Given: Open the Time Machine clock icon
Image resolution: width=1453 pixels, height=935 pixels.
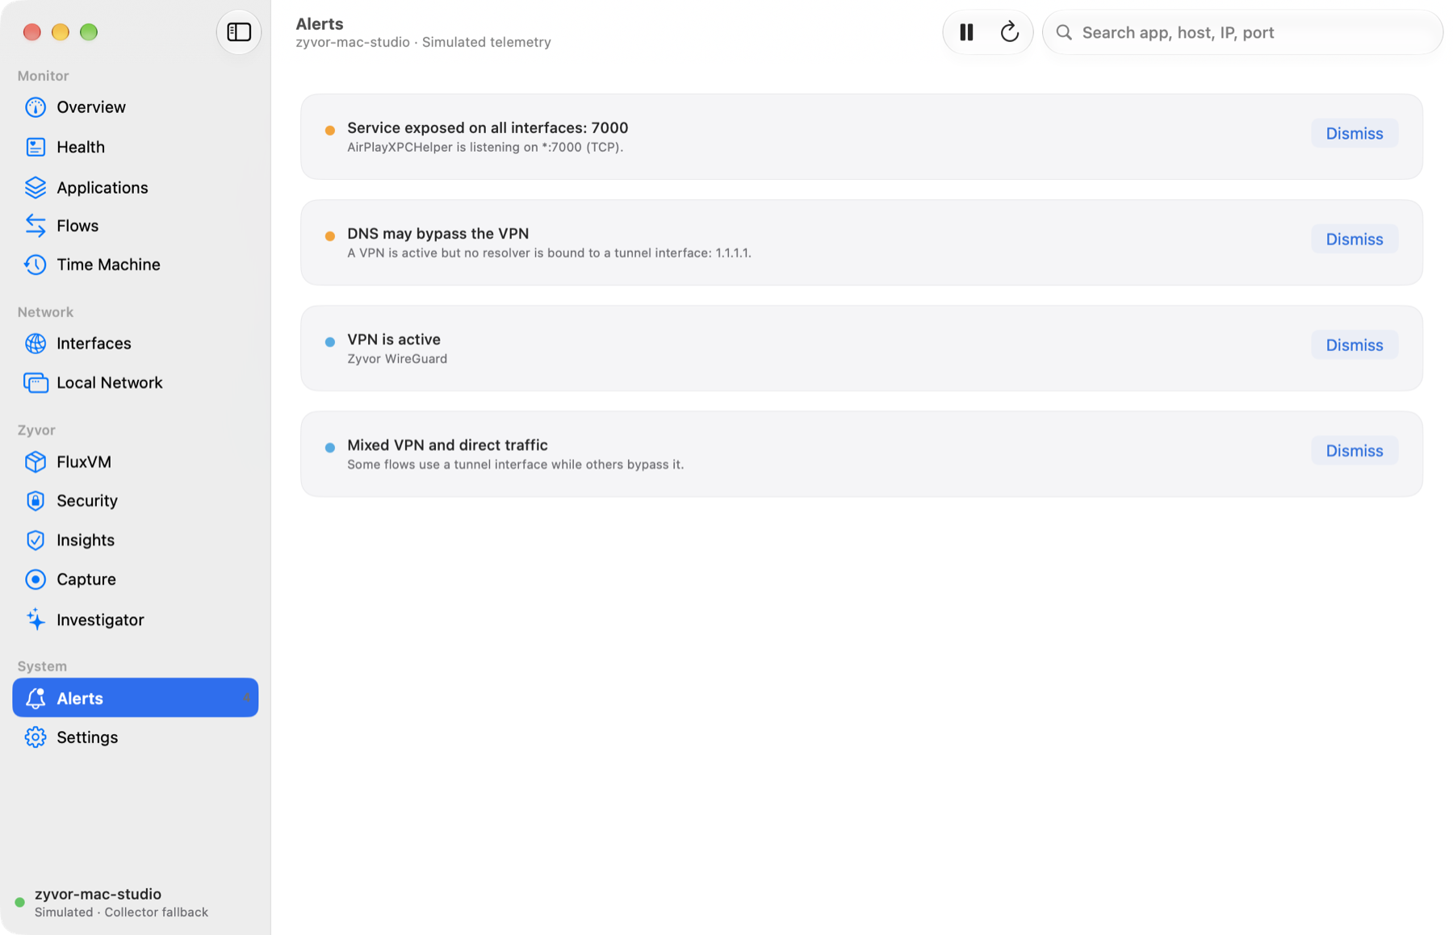Looking at the screenshot, I should coord(36,265).
